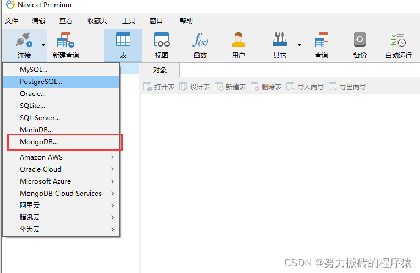Viewport: 420px width, 273px height.
Task: Open the 编辑 menu
Action: point(38,21)
